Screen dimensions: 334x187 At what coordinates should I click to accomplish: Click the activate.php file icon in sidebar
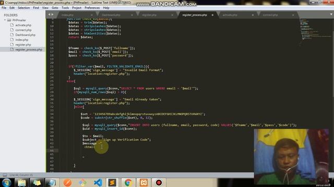[x=12, y=25]
